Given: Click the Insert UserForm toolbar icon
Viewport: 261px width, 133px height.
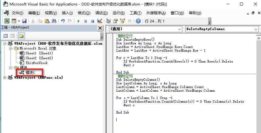Looking at the screenshot, I should (x=14, y=21).
